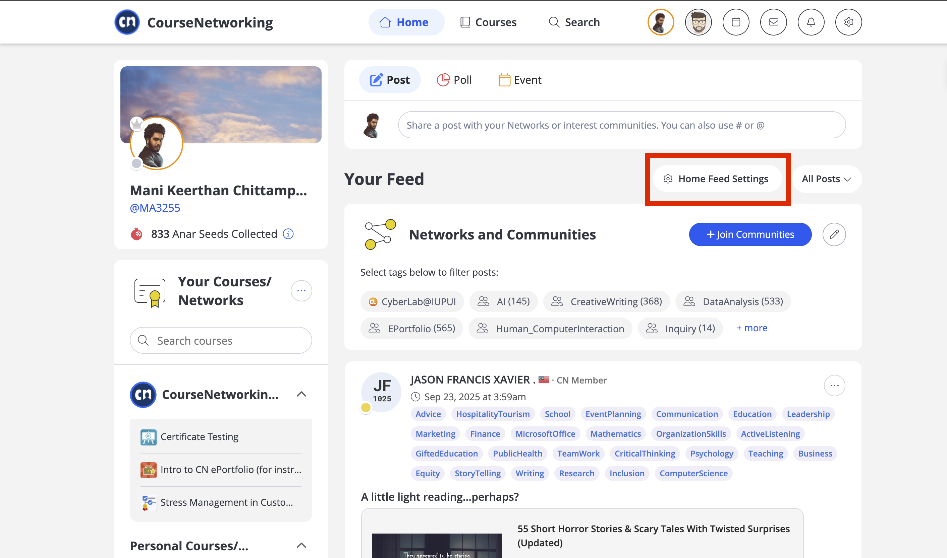Click the crown badge on profile photo
The height and width of the screenshot is (558, 947).
pyautogui.click(x=136, y=123)
